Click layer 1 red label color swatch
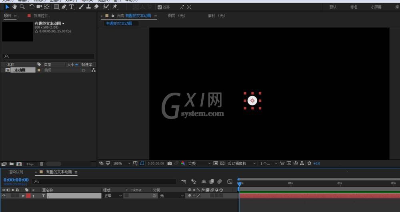 point(28,196)
